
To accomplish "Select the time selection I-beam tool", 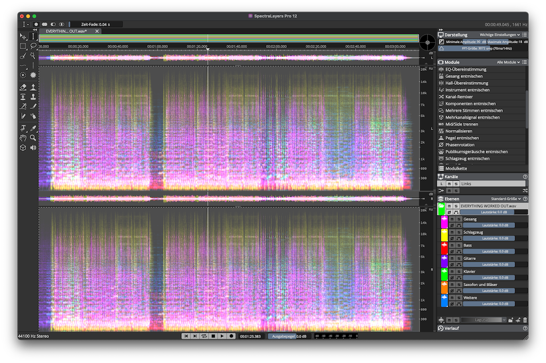I will [x=33, y=36].
